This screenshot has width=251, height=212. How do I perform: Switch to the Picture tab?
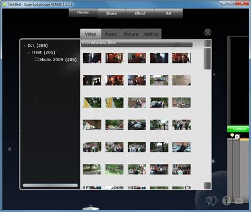pyautogui.click(x=131, y=34)
